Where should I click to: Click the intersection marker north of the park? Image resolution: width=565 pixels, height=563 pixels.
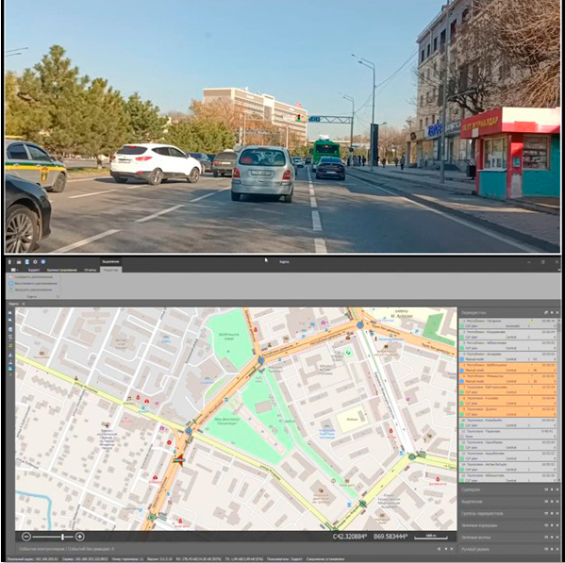261,360
